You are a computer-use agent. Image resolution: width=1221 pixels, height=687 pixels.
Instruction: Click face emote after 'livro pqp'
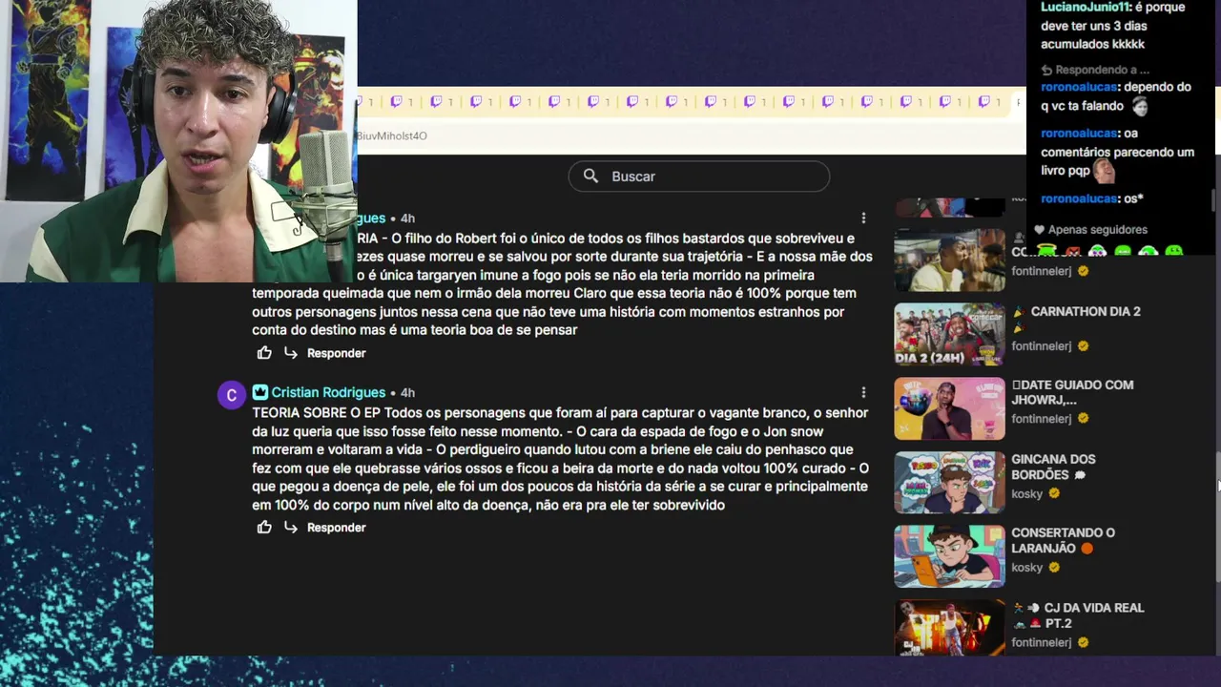click(1104, 171)
